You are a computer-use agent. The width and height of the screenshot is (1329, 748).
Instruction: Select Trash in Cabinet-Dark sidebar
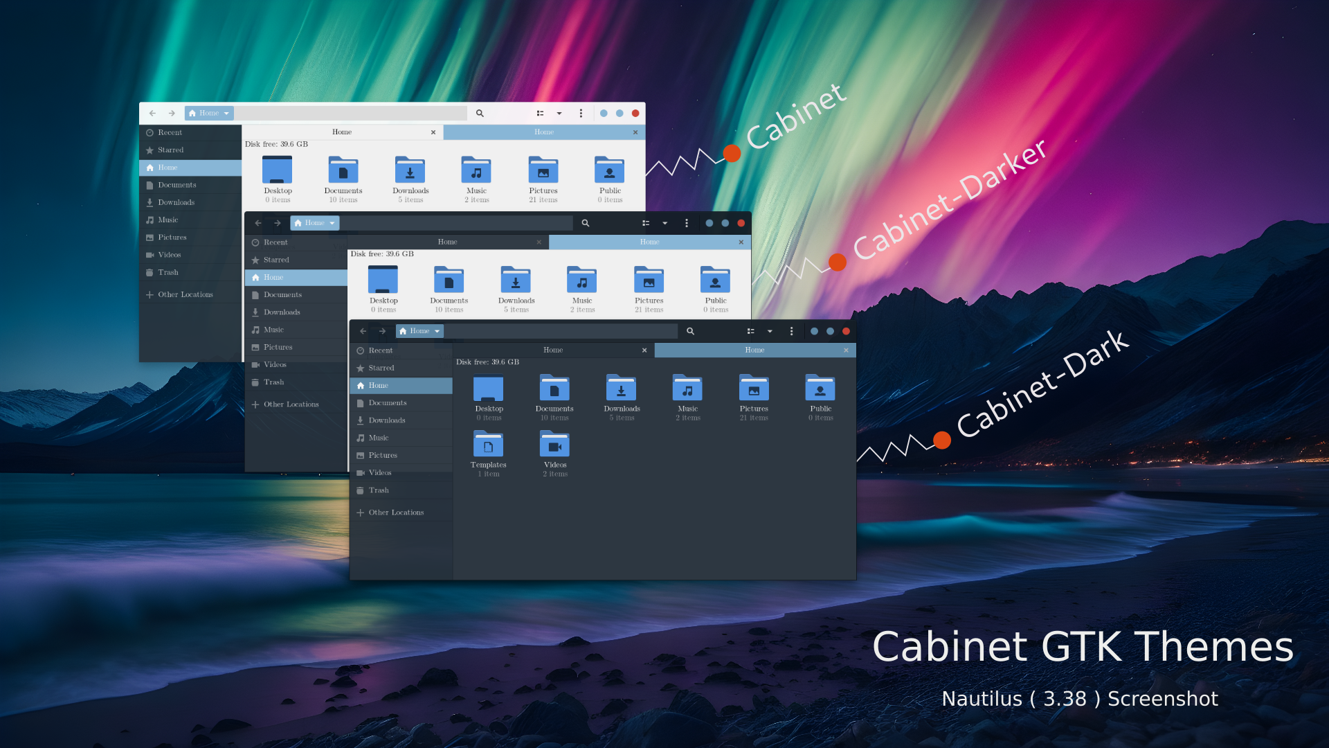[401, 490]
